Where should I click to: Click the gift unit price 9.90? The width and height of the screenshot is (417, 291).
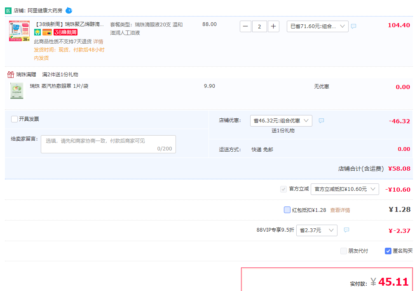tap(209, 86)
